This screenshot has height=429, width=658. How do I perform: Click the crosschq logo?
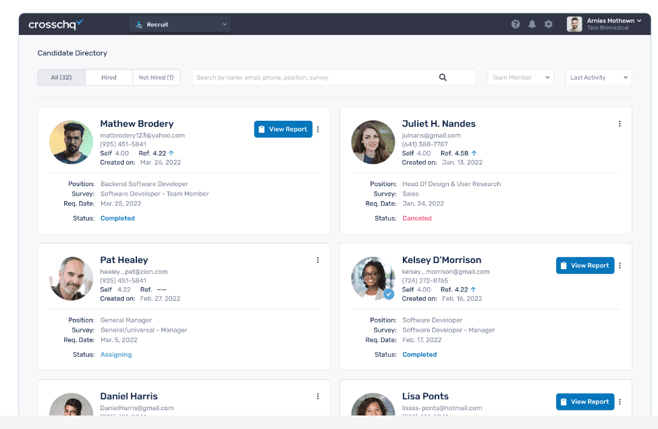(56, 24)
